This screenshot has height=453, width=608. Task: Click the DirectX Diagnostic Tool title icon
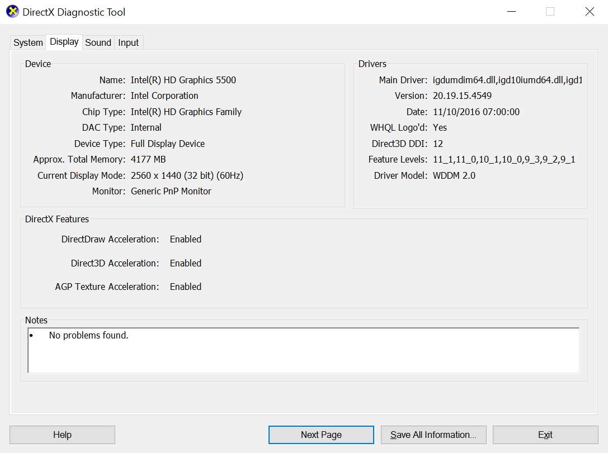click(x=12, y=12)
